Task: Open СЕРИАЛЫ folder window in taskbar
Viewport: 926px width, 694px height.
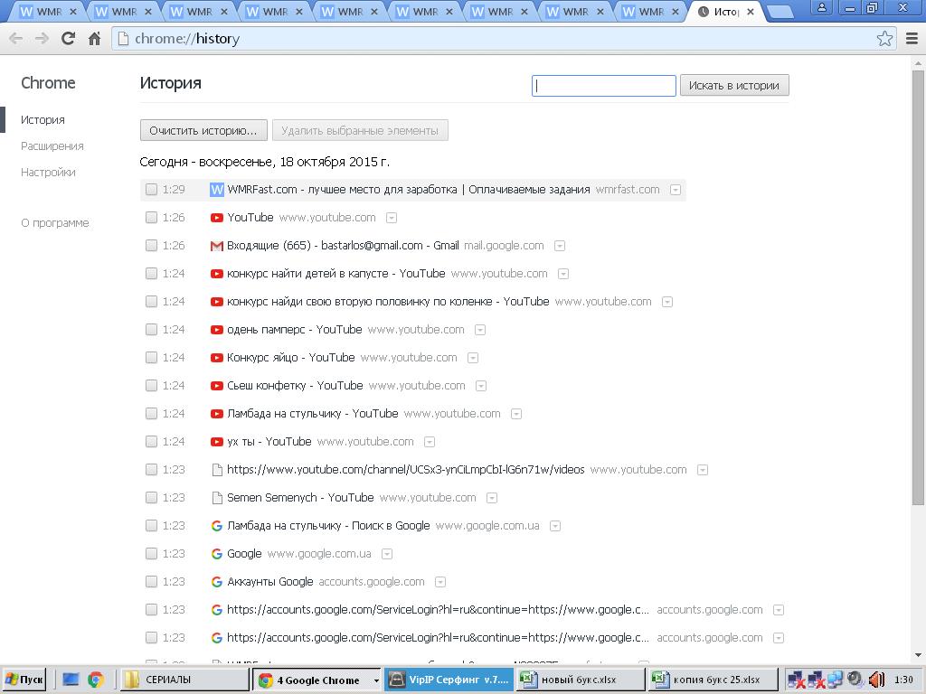Action: click(184, 680)
